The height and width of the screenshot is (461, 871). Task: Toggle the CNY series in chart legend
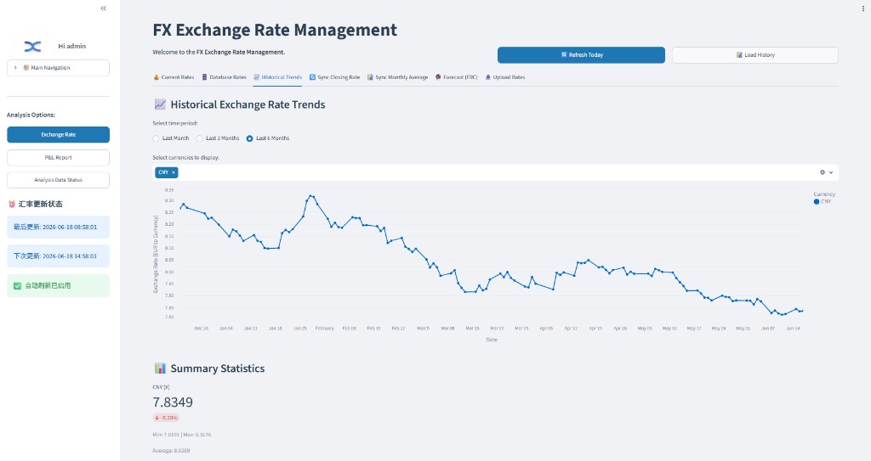[823, 201]
